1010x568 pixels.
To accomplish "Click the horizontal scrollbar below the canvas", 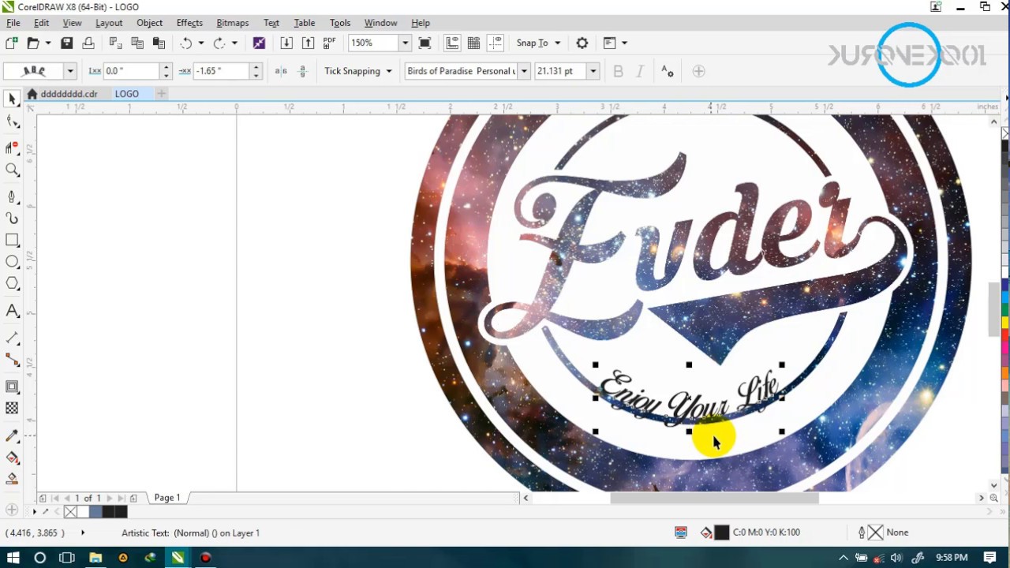I will coord(714,498).
